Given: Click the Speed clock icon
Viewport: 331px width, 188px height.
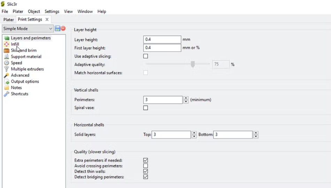Looking at the screenshot, I should (7, 63).
